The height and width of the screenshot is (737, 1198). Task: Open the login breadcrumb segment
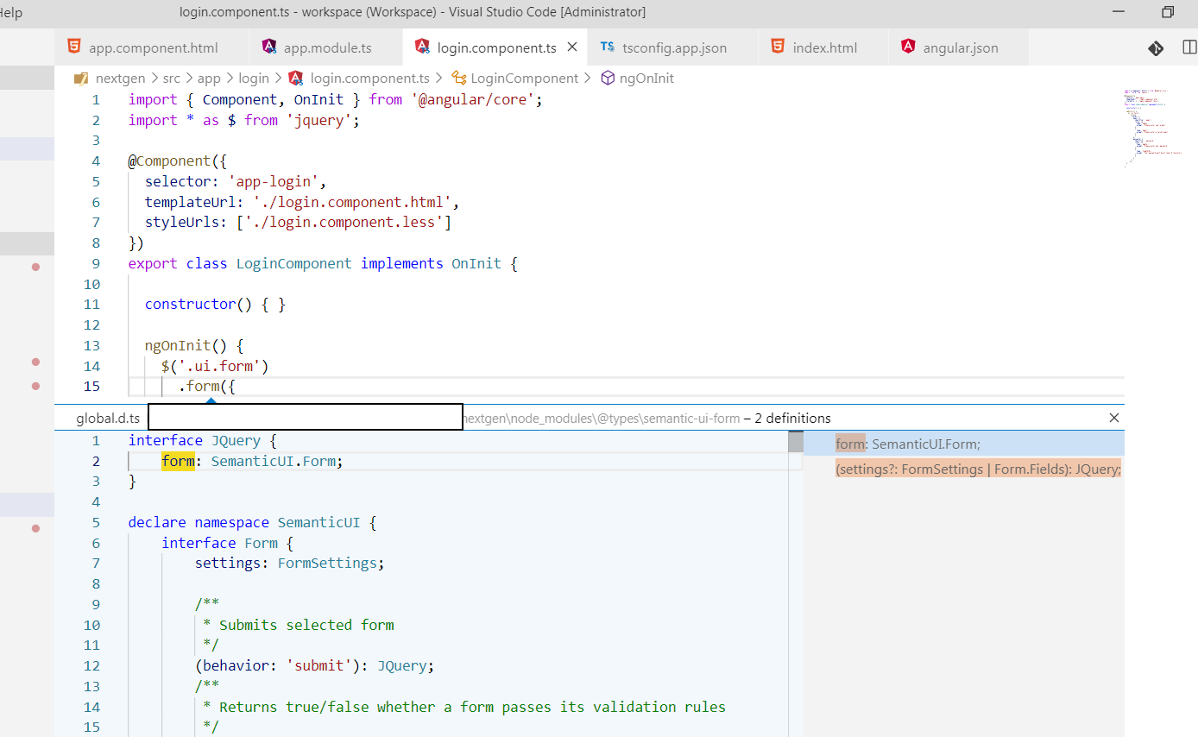pos(254,78)
